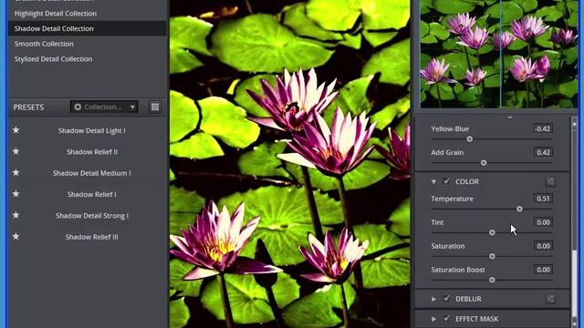Favorite the Shadow Relief III preset
This screenshot has width=584, height=328.
pos(16,236)
